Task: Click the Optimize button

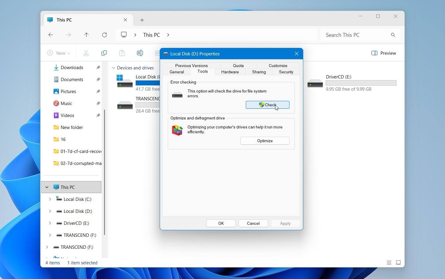Action: [265, 141]
